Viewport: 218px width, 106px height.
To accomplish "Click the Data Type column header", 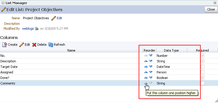I will click(171, 50).
